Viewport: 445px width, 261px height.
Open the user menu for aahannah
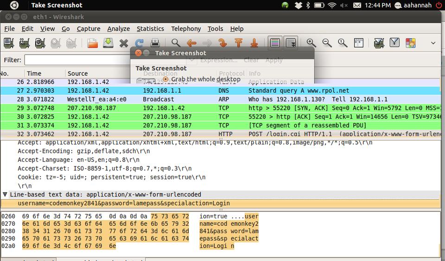pos(413,5)
